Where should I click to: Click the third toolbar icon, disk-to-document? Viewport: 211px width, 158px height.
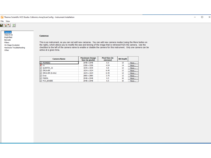point(9,25)
